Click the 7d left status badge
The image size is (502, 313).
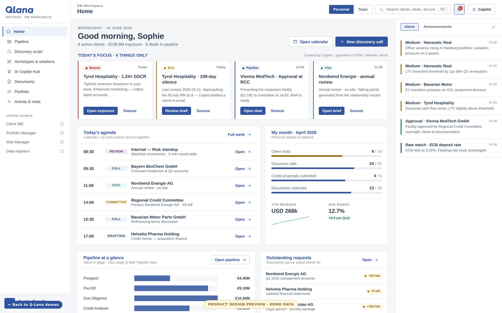(x=374, y=291)
